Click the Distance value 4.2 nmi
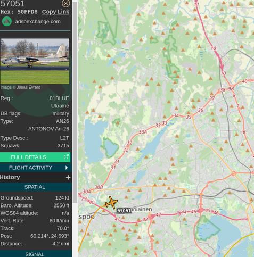 (61, 244)
